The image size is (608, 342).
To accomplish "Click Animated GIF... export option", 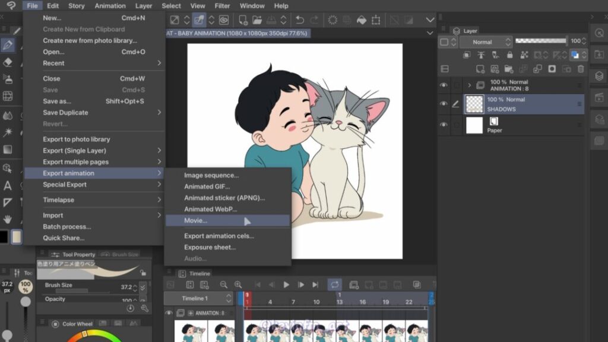I will pyautogui.click(x=207, y=187).
